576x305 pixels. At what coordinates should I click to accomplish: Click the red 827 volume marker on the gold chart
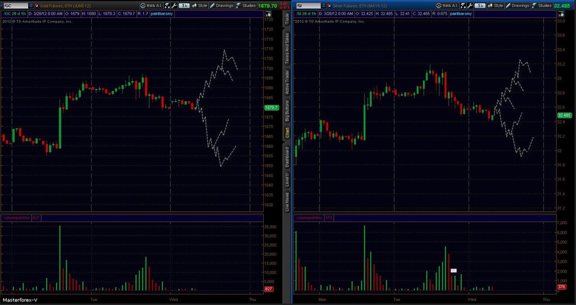coord(268,289)
